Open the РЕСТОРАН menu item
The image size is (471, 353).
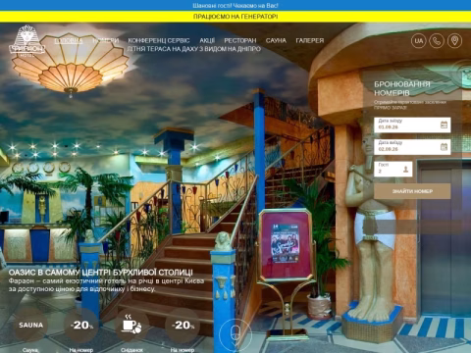click(x=240, y=40)
